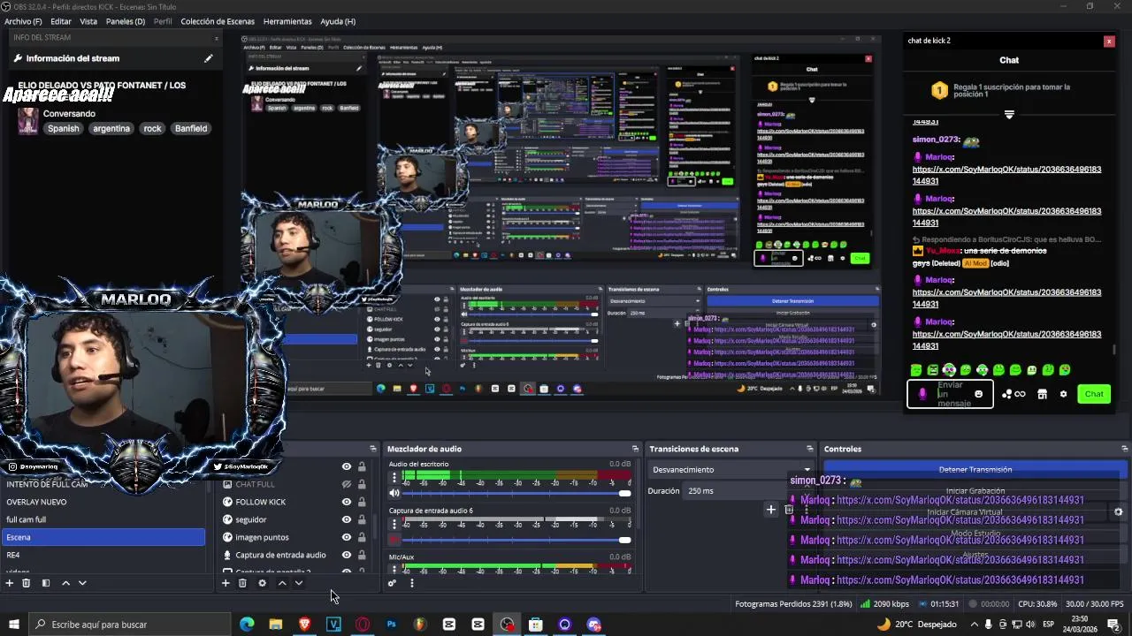The width and height of the screenshot is (1132, 636).
Task: Open the audio mixer toolbar three-dot menu
Action: pyautogui.click(x=411, y=583)
